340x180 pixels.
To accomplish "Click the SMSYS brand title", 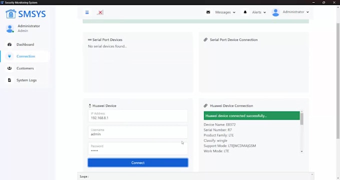I will tap(32, 14).
